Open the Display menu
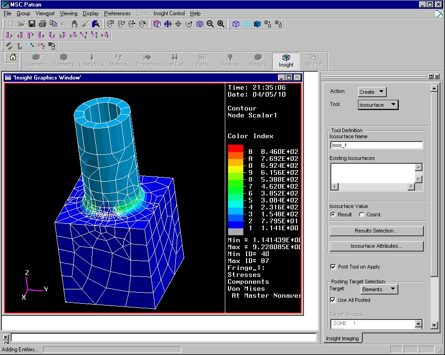445x355 pixels. pos(91,13)
